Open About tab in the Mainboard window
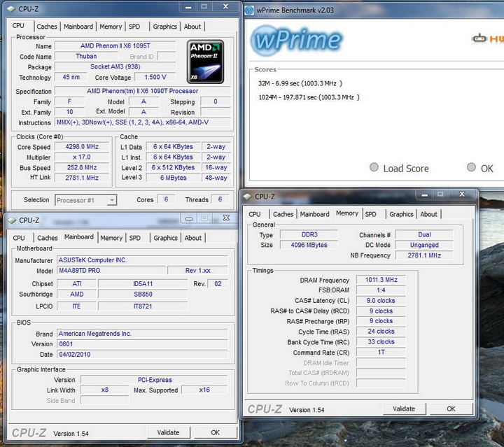This screenshot has width=504, height=447. pos(193,238)
